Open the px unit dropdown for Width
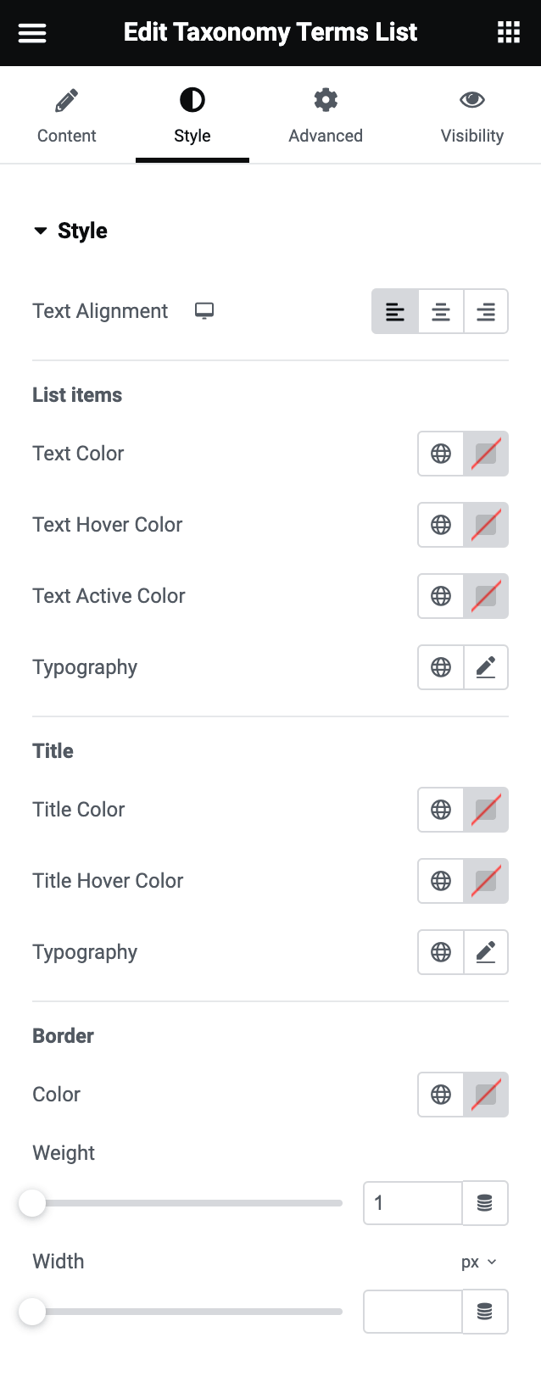This screenshot has width=541, height=1382. [x=479, y=1262]
